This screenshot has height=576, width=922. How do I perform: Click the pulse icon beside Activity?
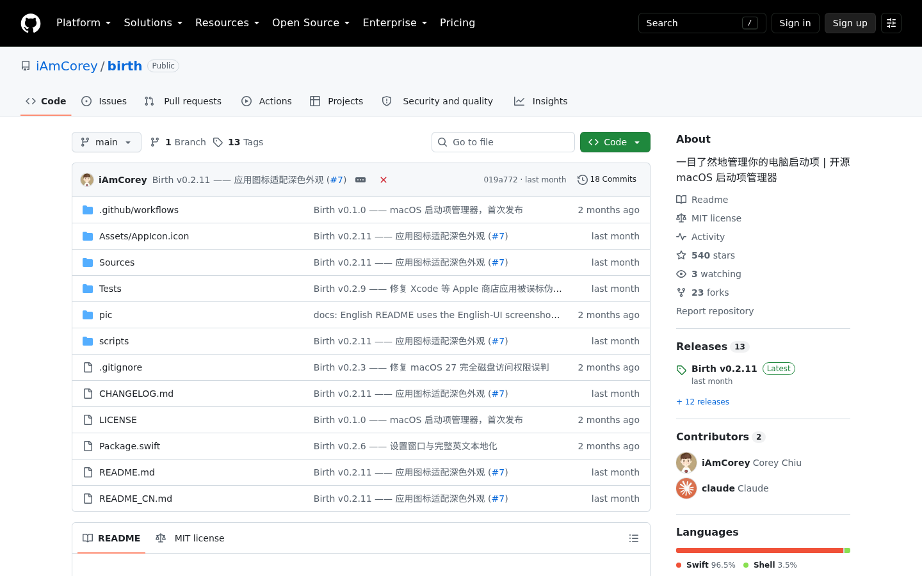click(681, 237)
